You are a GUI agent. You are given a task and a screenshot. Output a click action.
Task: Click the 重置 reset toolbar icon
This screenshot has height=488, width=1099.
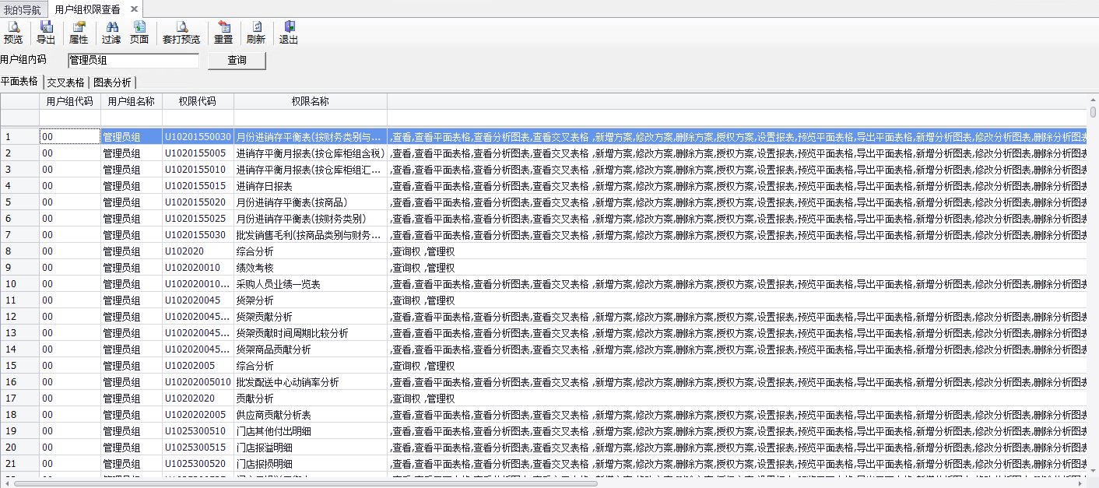[x=223, y=33]
